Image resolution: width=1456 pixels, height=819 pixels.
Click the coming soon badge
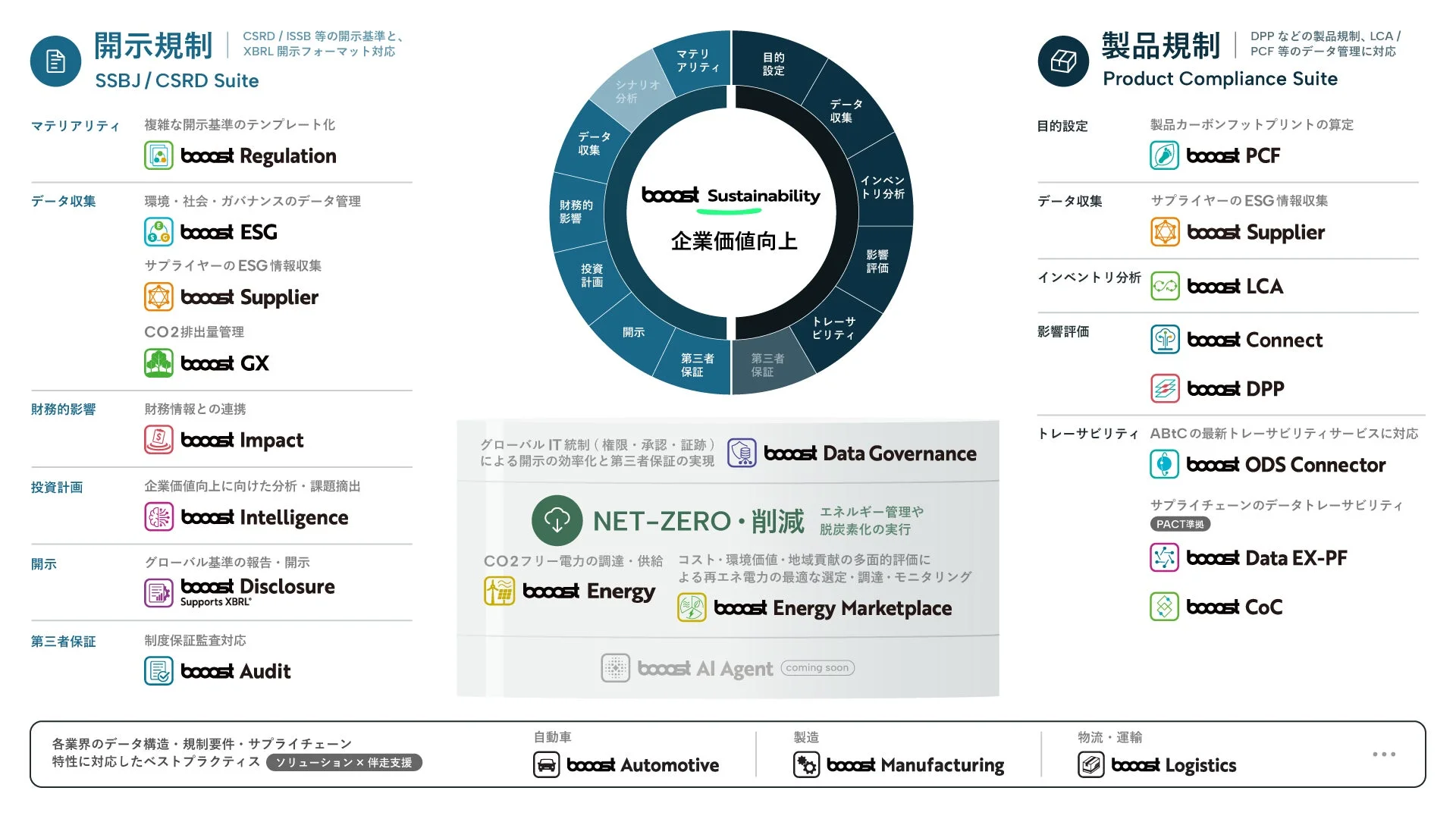click(x=817, y=667)
